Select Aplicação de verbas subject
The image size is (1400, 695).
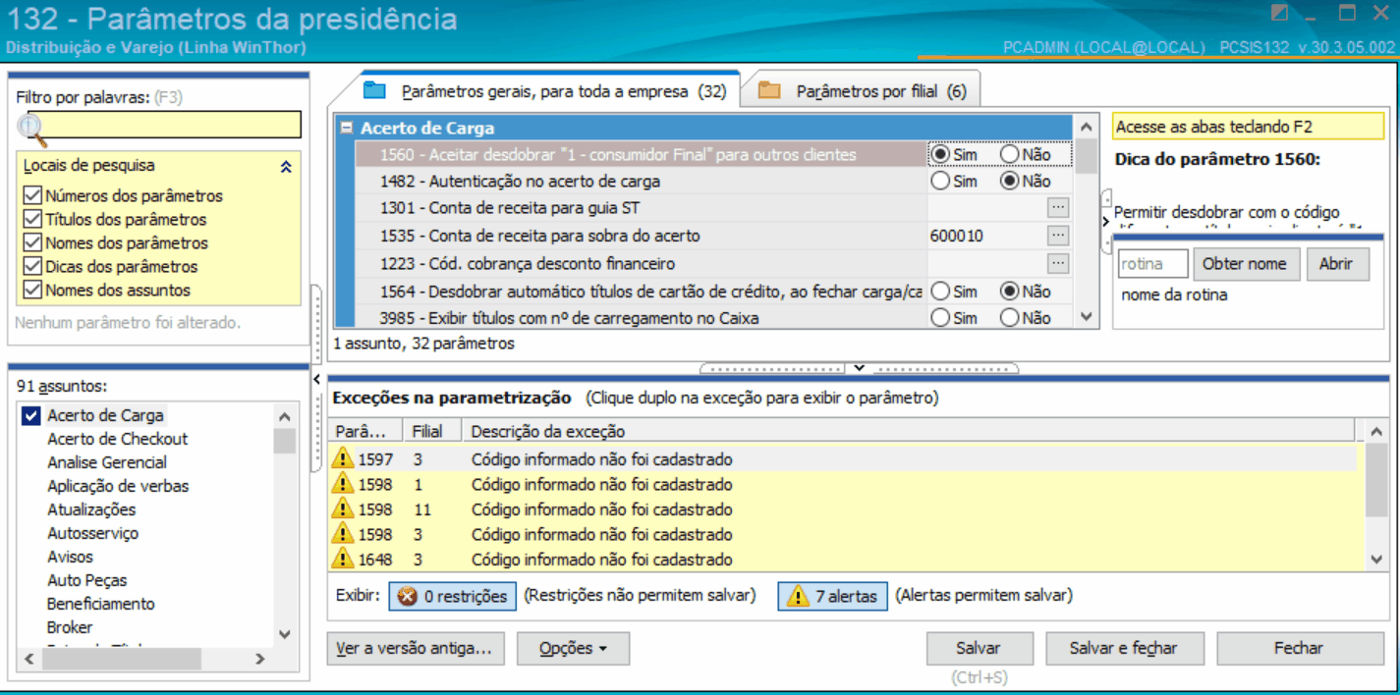[x=118, y=486]
